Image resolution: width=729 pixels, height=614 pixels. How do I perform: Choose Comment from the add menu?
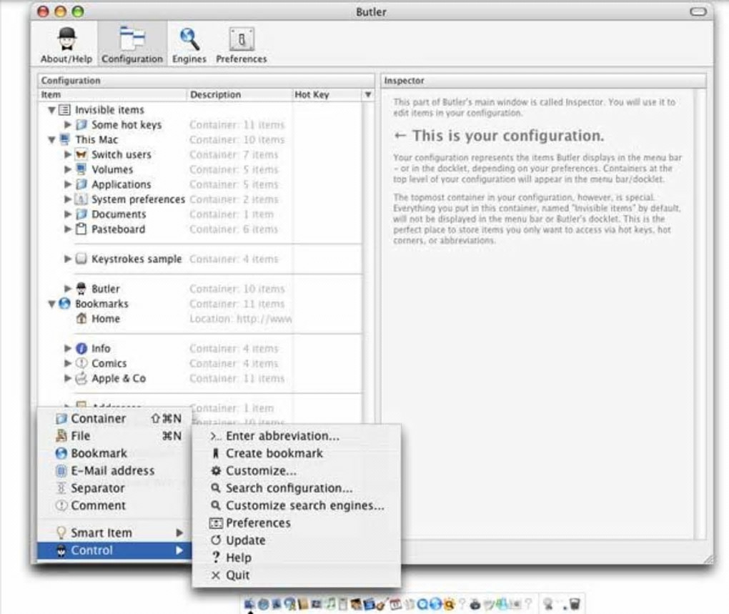114,505
